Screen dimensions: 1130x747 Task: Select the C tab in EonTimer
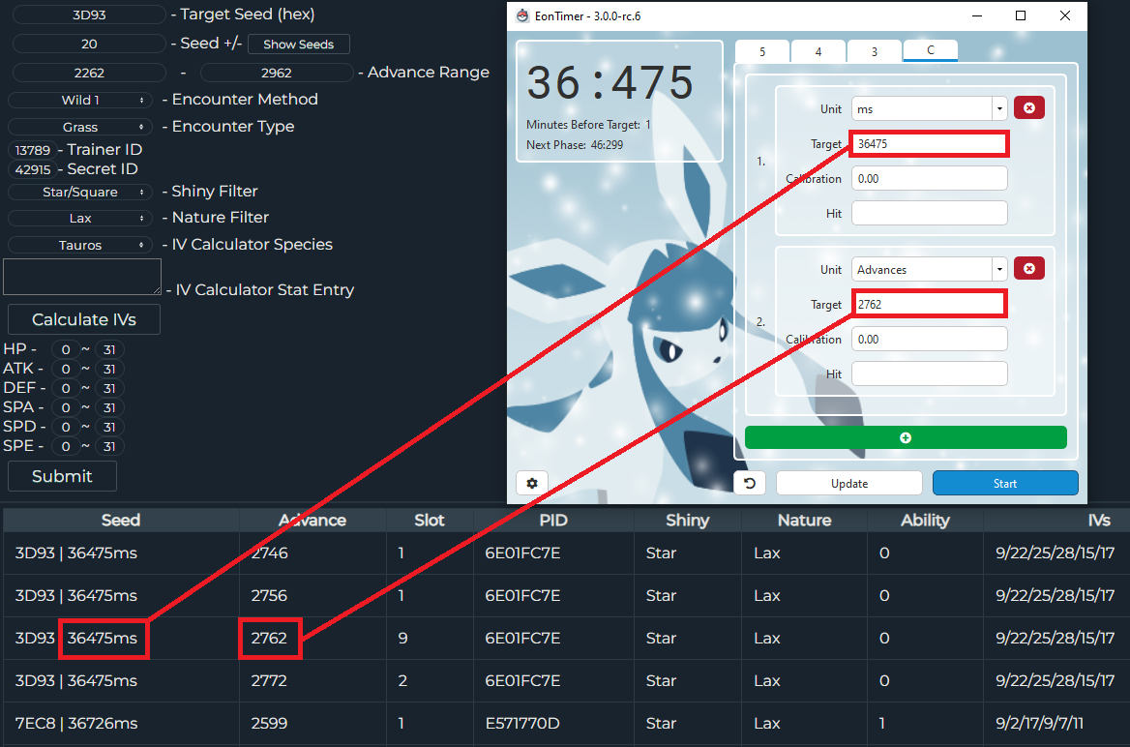(x=931, y=50)
